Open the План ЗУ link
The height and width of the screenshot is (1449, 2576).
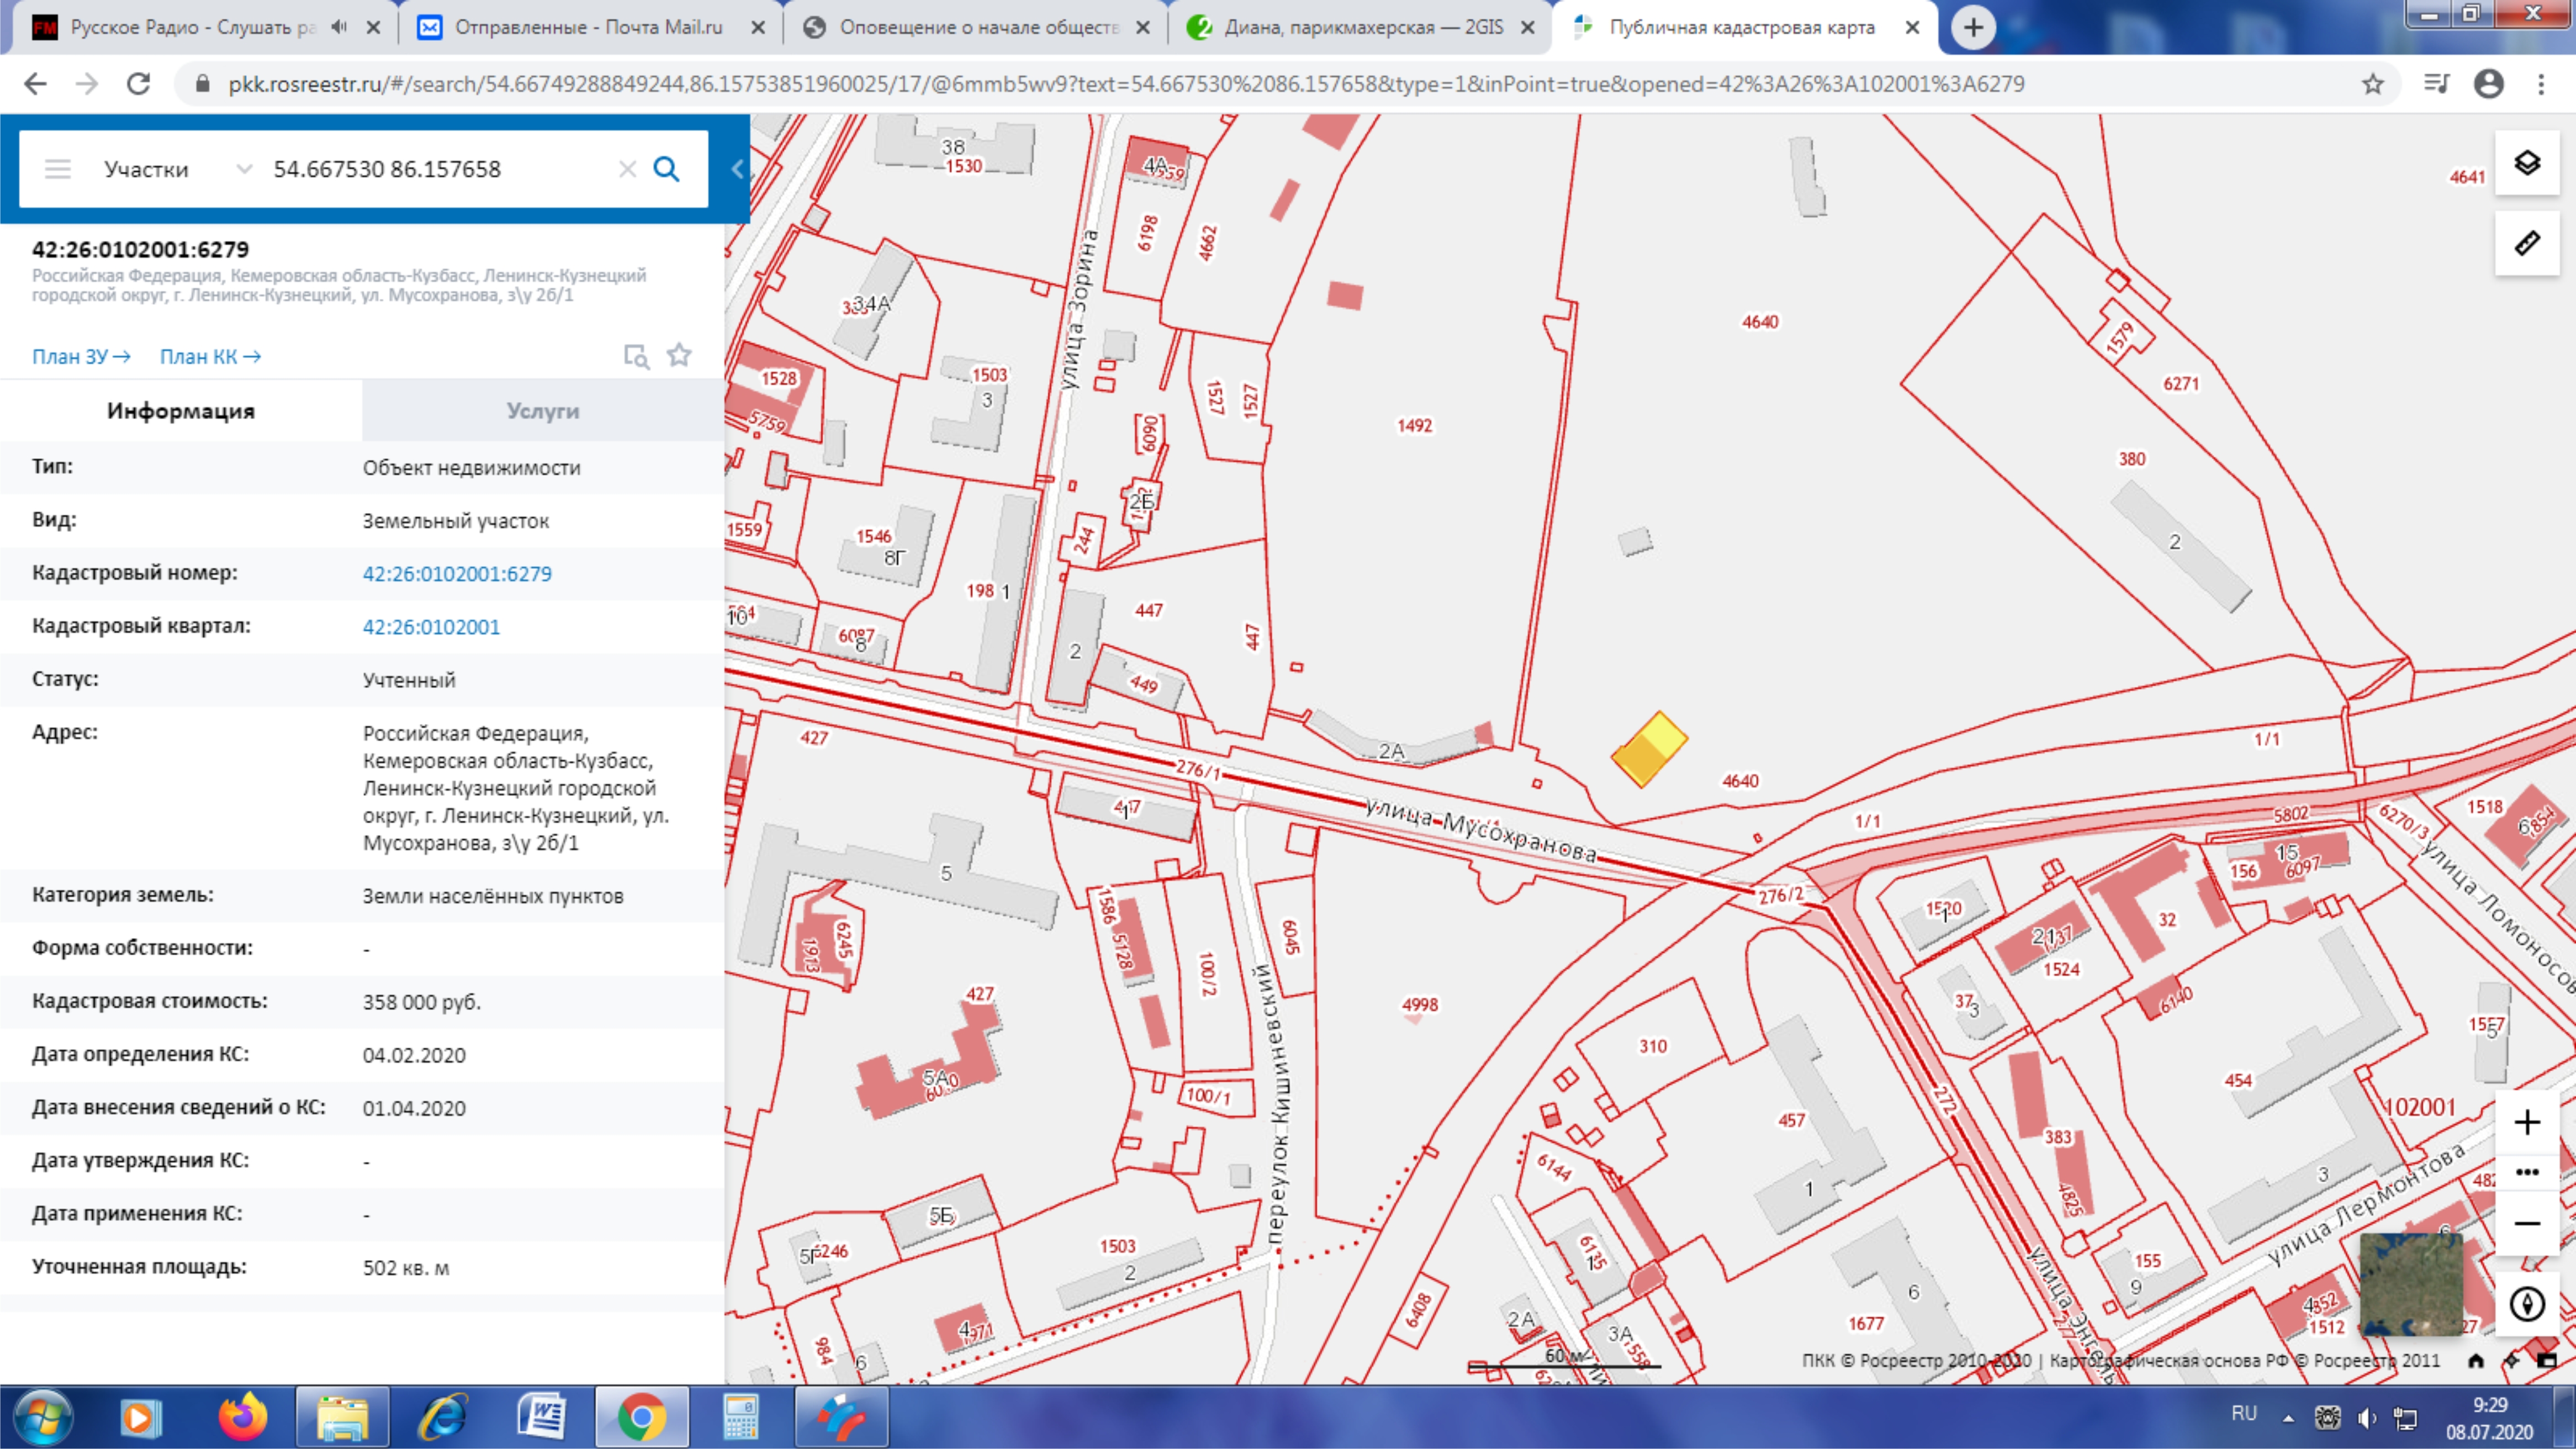80,357
